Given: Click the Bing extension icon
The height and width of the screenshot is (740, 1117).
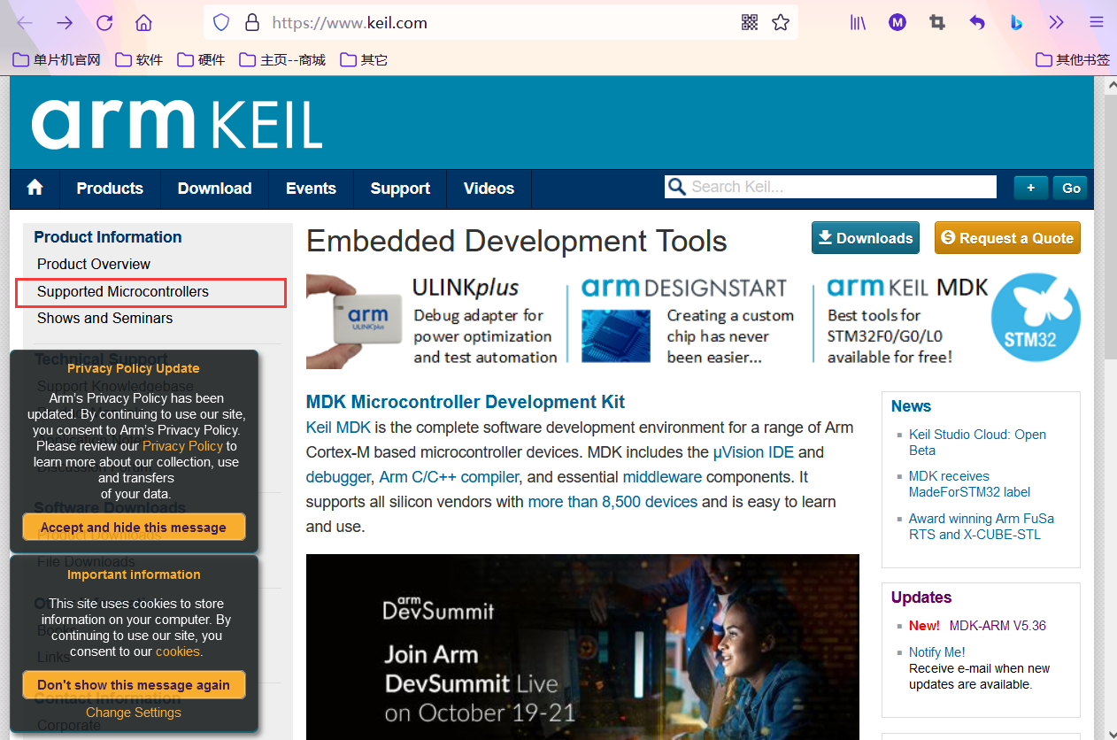Looking at the screenshot, I should point(1017,22).
